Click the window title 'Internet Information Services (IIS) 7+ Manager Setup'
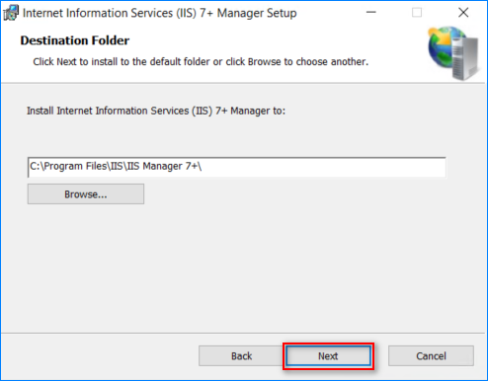The width and height of the screenshot is (488, 381). pyautogui.click(x=160, y=13)
